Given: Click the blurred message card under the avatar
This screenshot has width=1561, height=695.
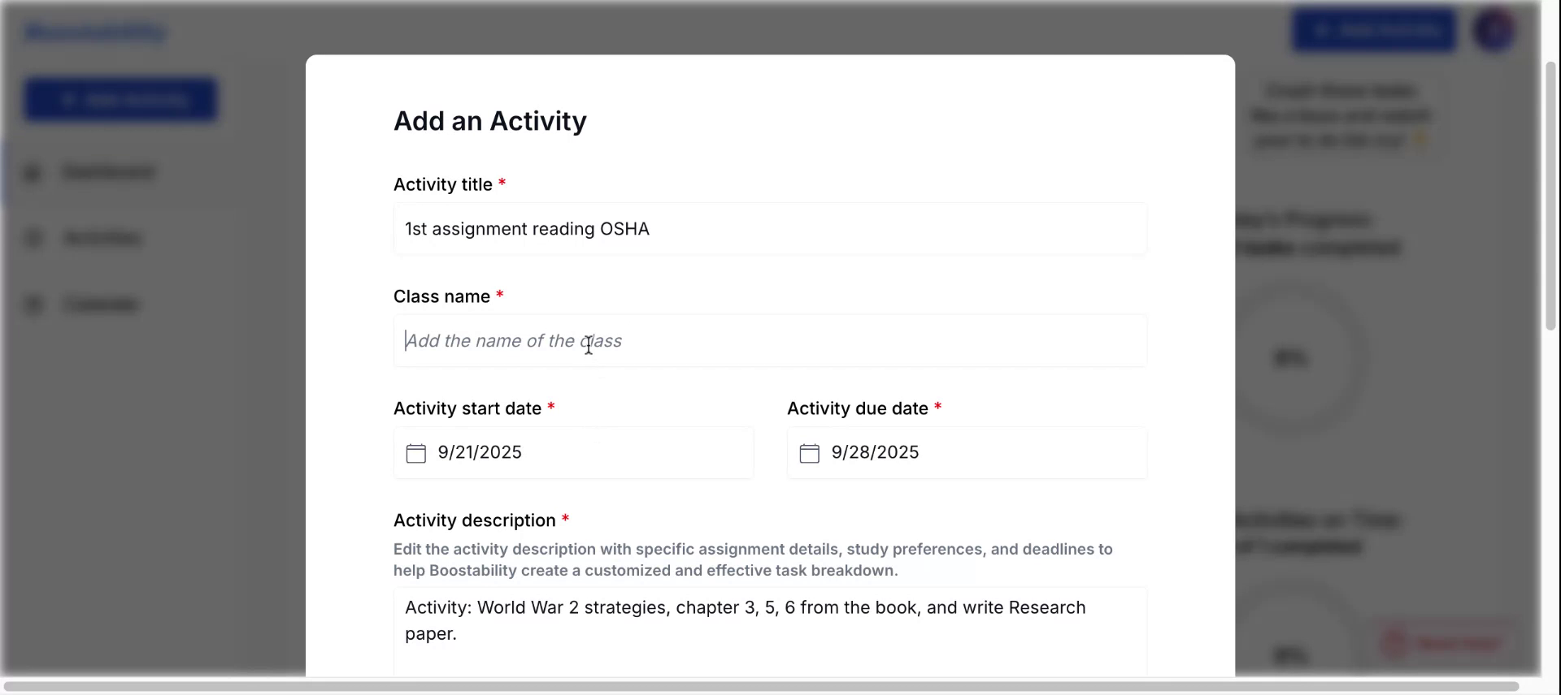Looking at the screenshot, I should [1341, 115].
